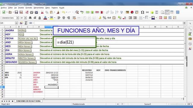The width and height of the screenshot is (193, 108).
Task: Toggle left alignment
Action: [59, 18]
